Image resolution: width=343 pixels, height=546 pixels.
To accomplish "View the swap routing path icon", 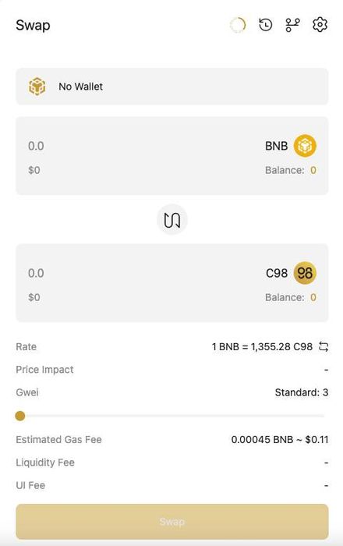I will tap(292, 25).
